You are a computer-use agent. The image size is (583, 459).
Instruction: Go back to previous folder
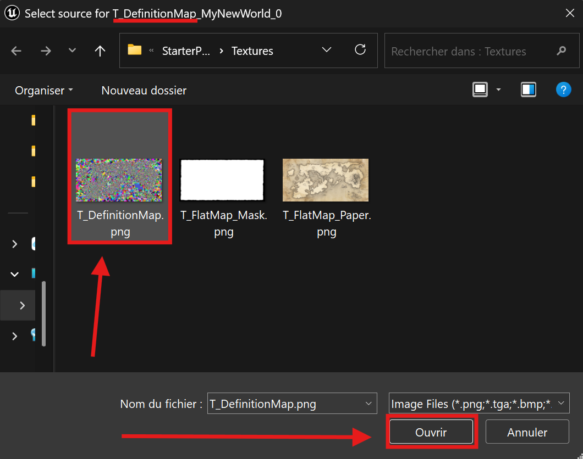point(16,51)
